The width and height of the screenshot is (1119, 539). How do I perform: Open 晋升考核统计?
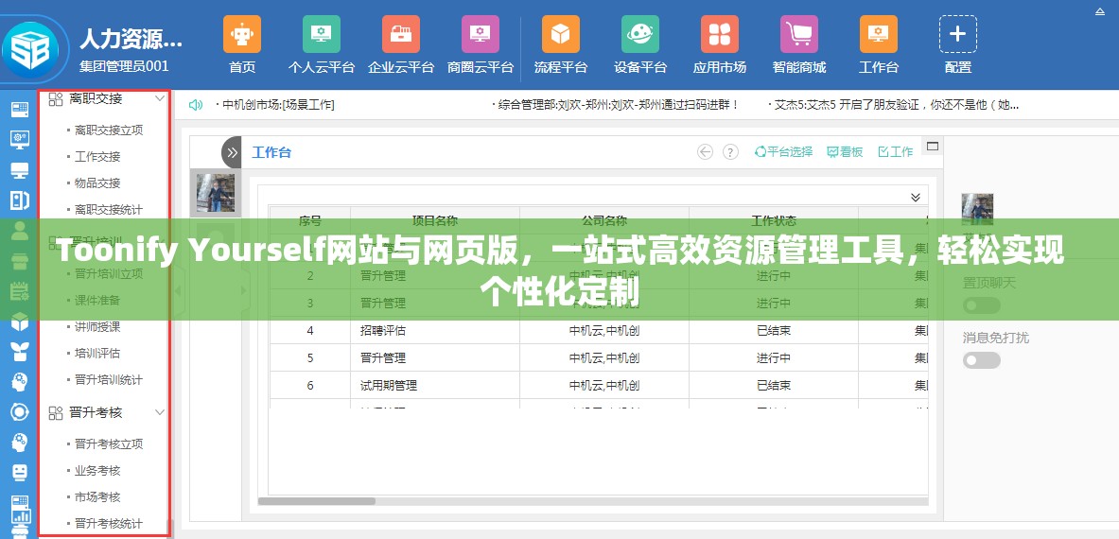click(x=109, y=524)
